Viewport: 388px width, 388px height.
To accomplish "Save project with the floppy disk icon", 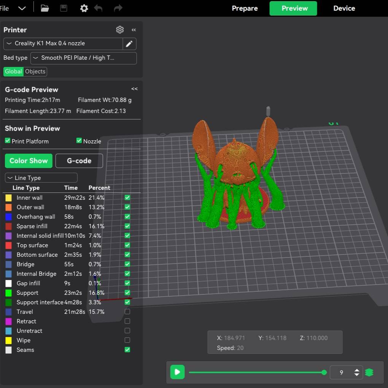I will pos(64,8).
